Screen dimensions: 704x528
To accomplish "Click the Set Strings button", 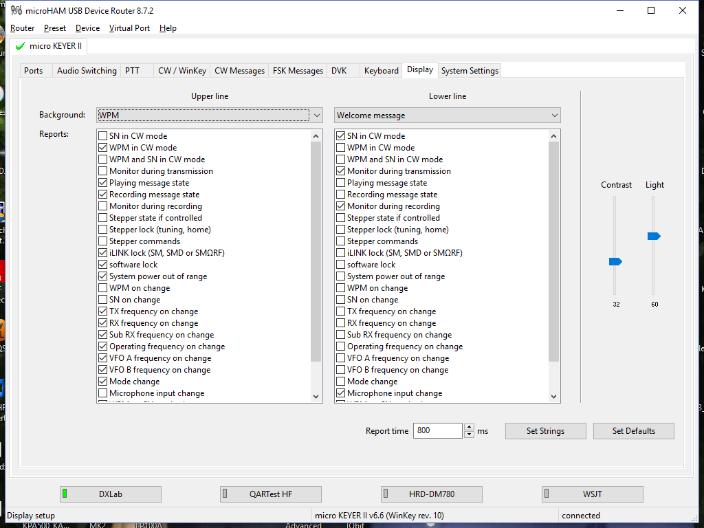I will [545, 430].
